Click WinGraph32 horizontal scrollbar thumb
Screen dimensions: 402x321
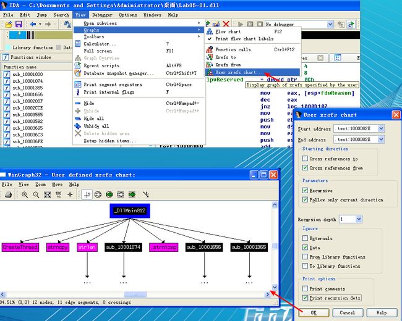(135, 294)
